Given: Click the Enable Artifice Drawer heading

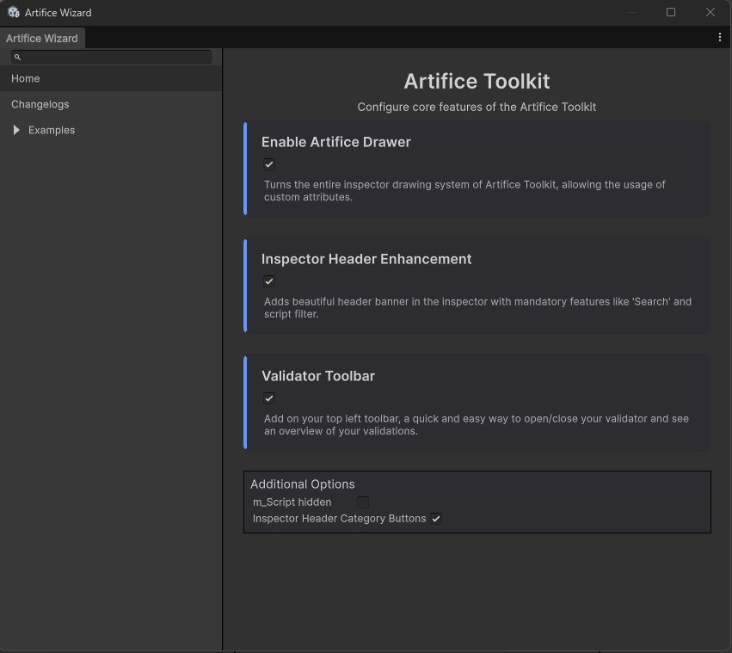Looking at the screenshot, I should pos(336,142).
